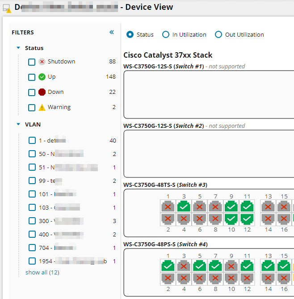294x299 pixels.
Task: Collapse the Filters side panel
Action: pos(112,32)
